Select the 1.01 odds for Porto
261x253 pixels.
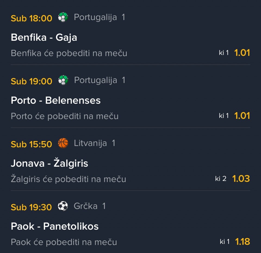pyautogui.click(x=242, y=116)
